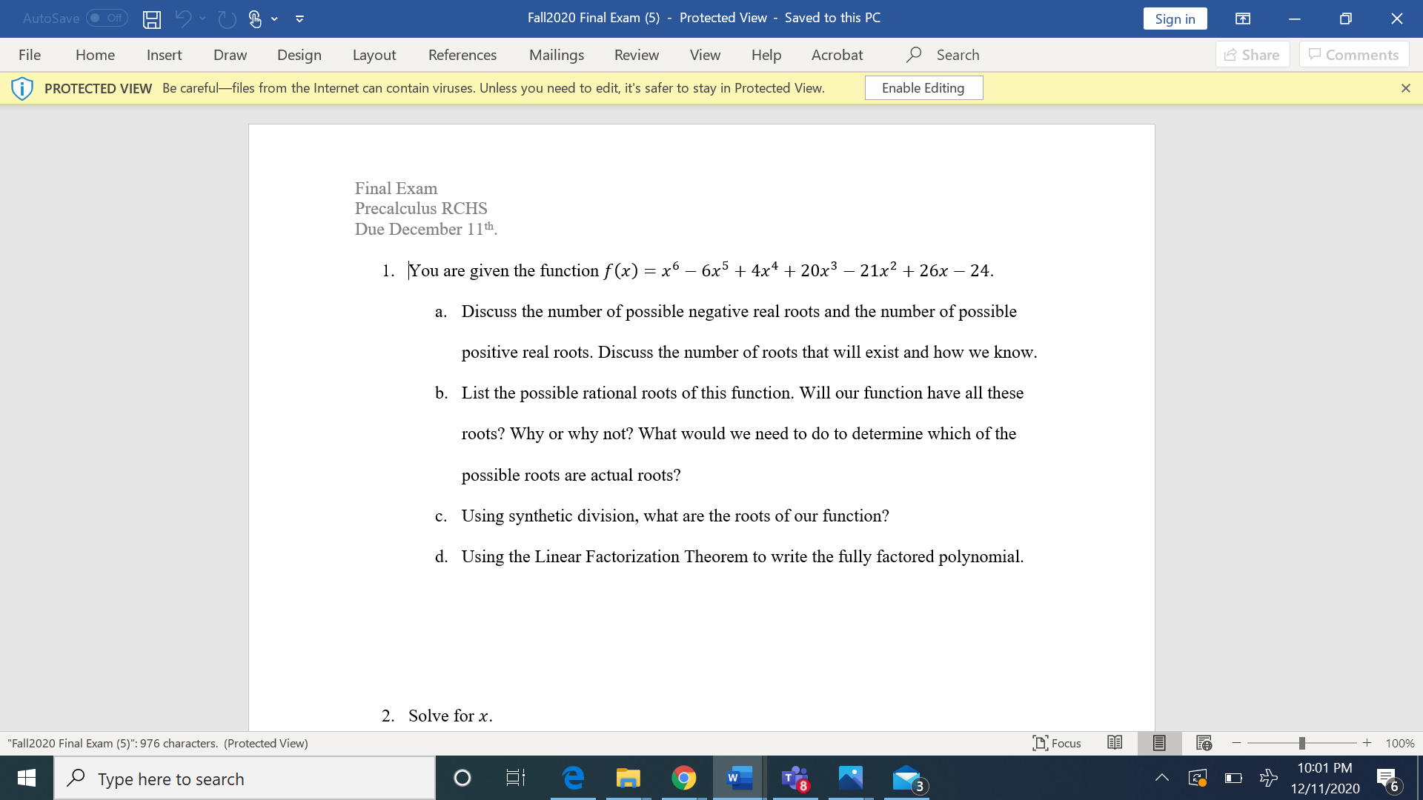This screenshot has height=800, width=1423.
Task: Click the Enable Editing button
Action: (x=923, y=87)
